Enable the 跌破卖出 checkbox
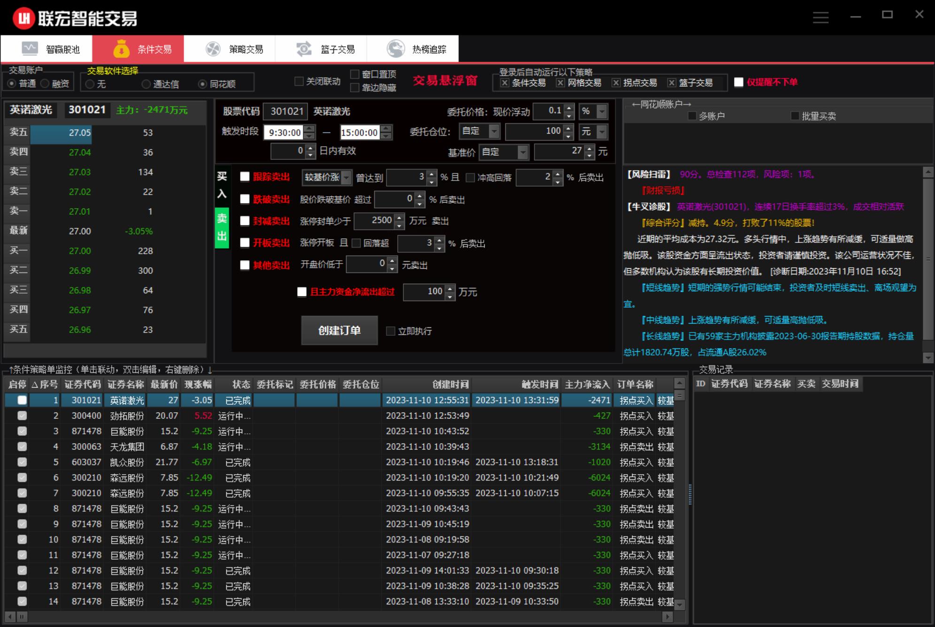 (x=245, y=199)
